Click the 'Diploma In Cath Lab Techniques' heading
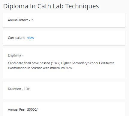The height and width of the screenshot is (116, 129). (x=51, y=6)
